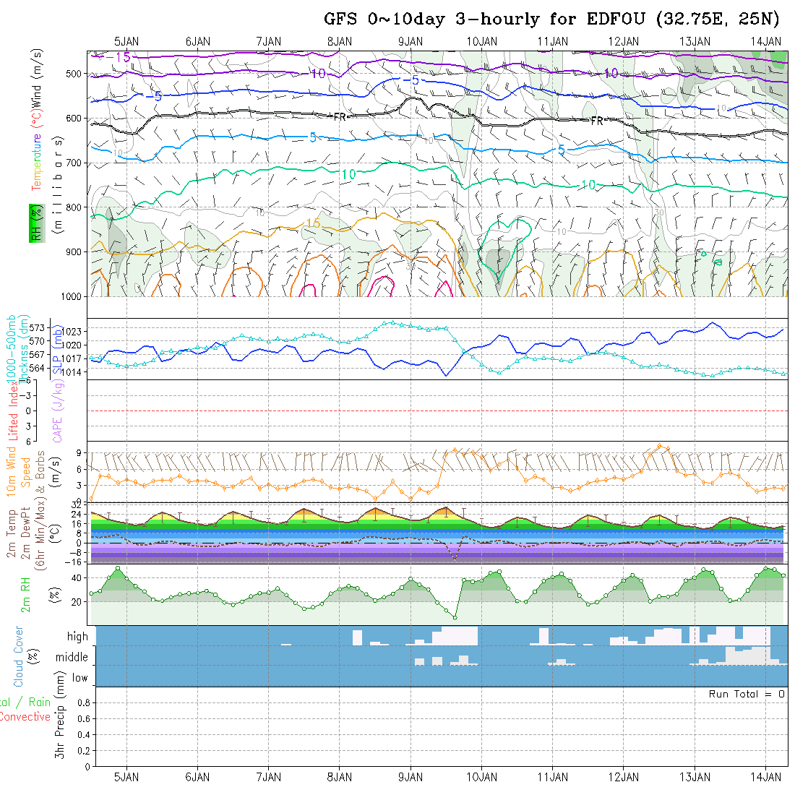795x795 pixels.
Task: Click the 2m RH axis label
Action: click(x=26, y=595)
